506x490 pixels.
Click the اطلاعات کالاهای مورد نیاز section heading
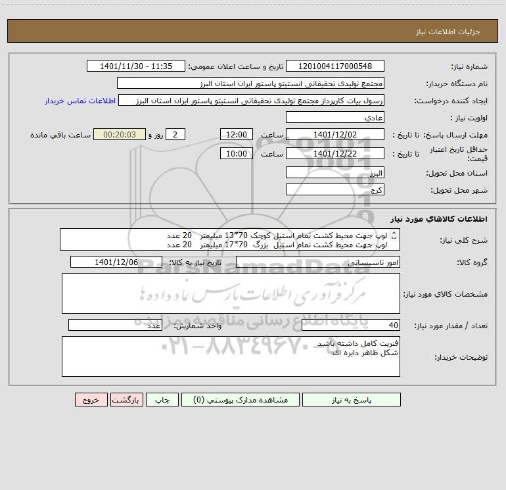pos(439,218)
